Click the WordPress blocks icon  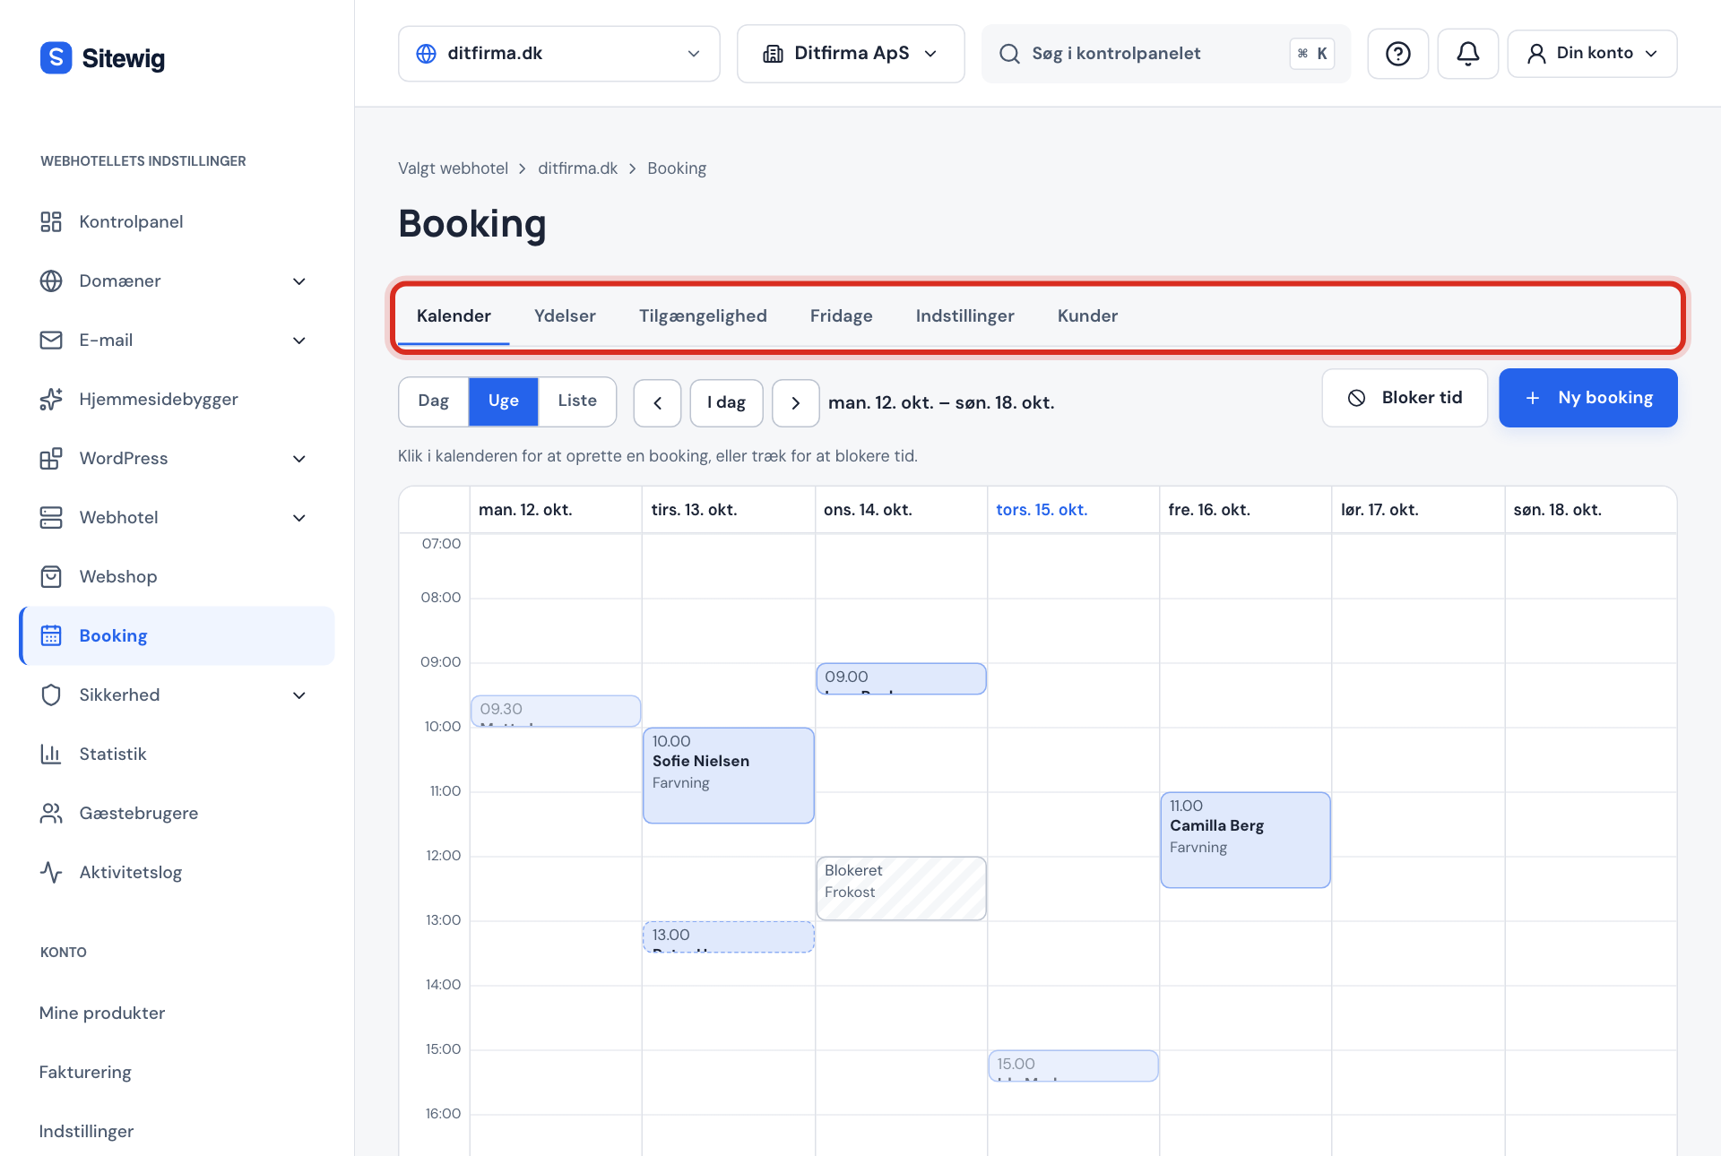click(51, 458)
